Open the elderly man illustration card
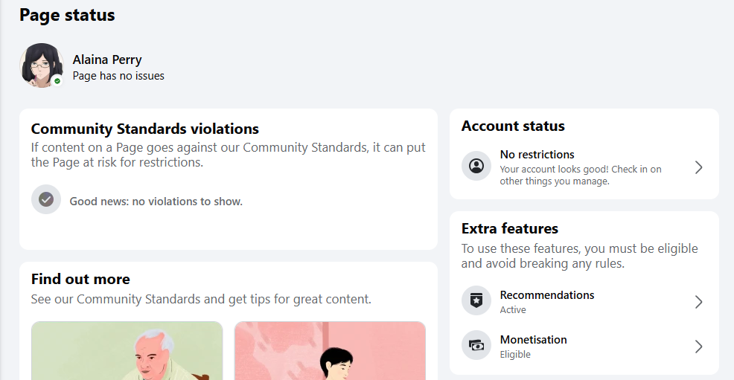 [127, 350]
